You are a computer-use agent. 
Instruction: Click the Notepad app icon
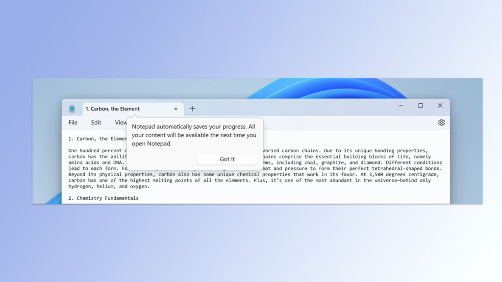(x=72, y=109)
